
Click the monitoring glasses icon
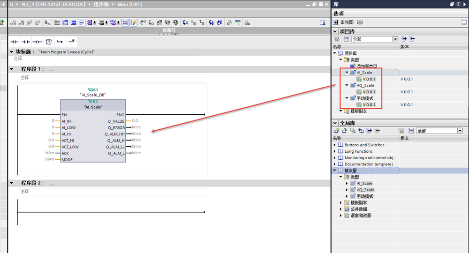[x=237, y=22]
